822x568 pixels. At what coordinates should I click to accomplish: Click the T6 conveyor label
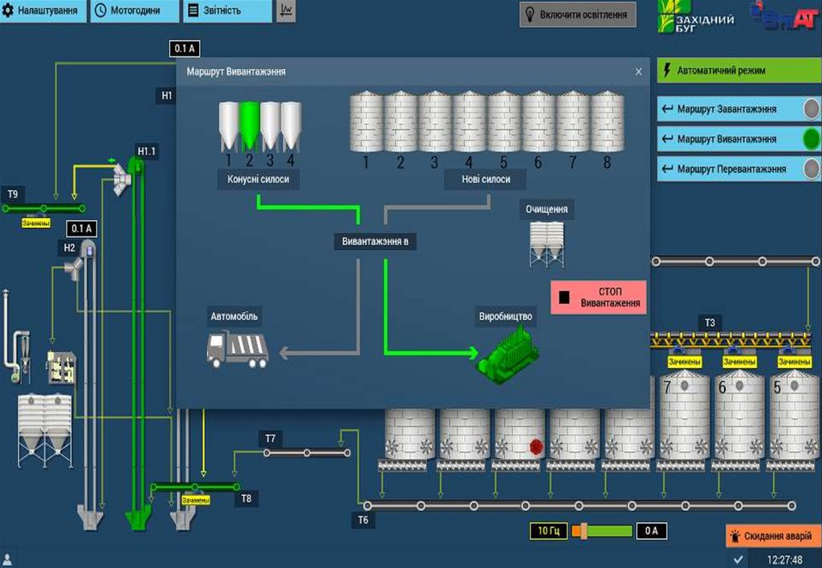click(364, 520)
